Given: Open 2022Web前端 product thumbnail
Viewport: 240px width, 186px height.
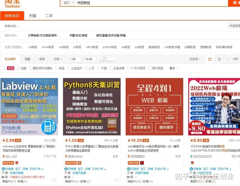Looking at the screenshot, I should point(214,107).
